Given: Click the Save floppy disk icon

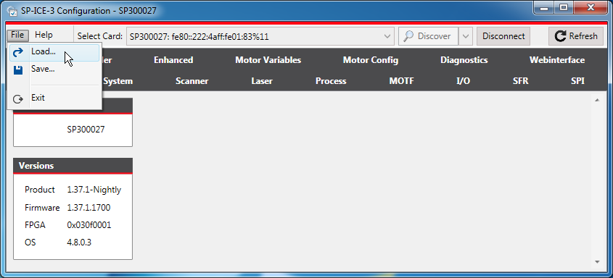Looking at the screenshot, I should point(18,69).
